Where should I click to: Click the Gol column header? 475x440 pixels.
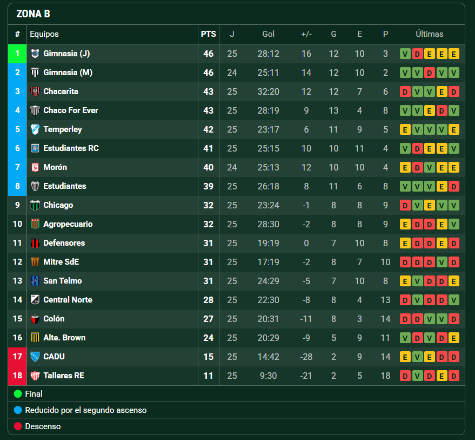pyautogui.click(x=269, y=34)
